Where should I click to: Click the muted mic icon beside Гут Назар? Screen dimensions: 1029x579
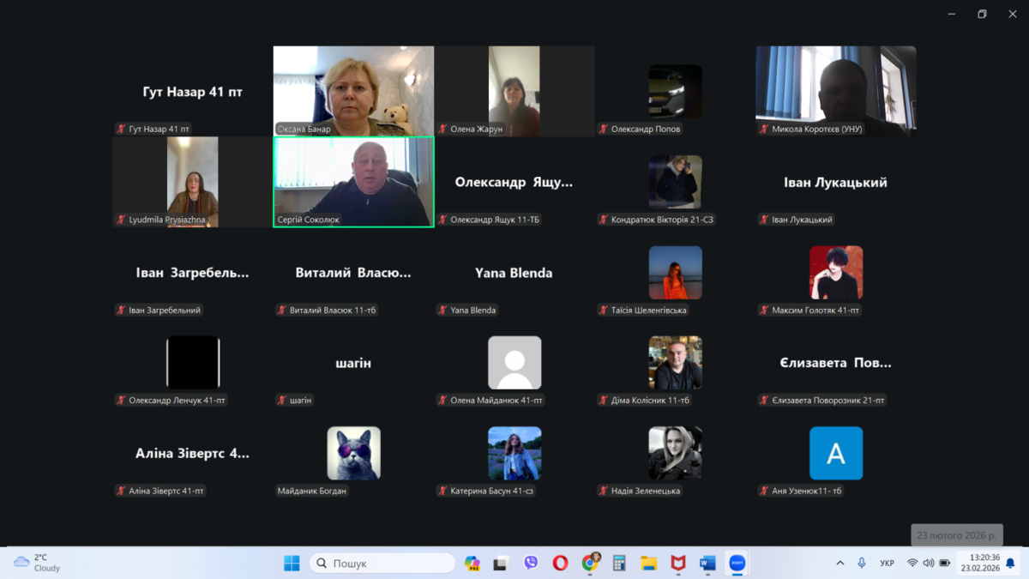point(121,130)
